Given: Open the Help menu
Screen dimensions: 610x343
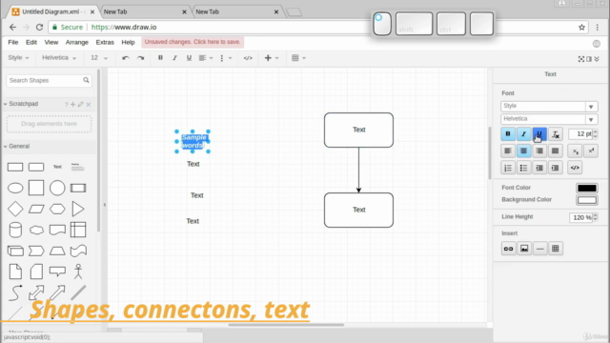Looking at the screenshot, I should pyautogui.click(x=128, y=42).
